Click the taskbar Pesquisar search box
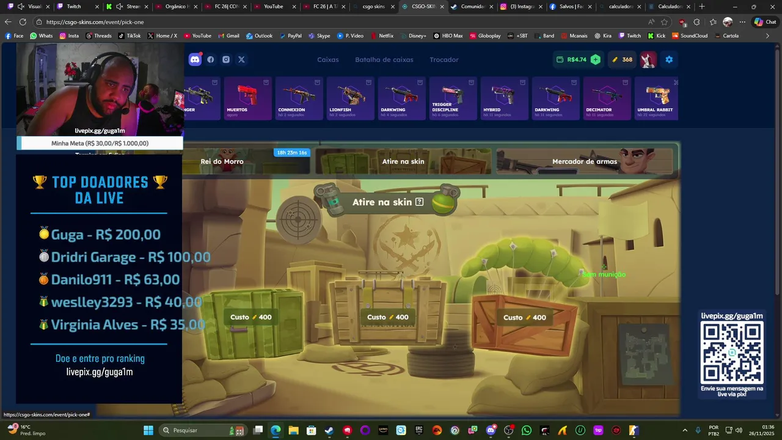Viewport: 782px width, 440px height. pos(203,430)
